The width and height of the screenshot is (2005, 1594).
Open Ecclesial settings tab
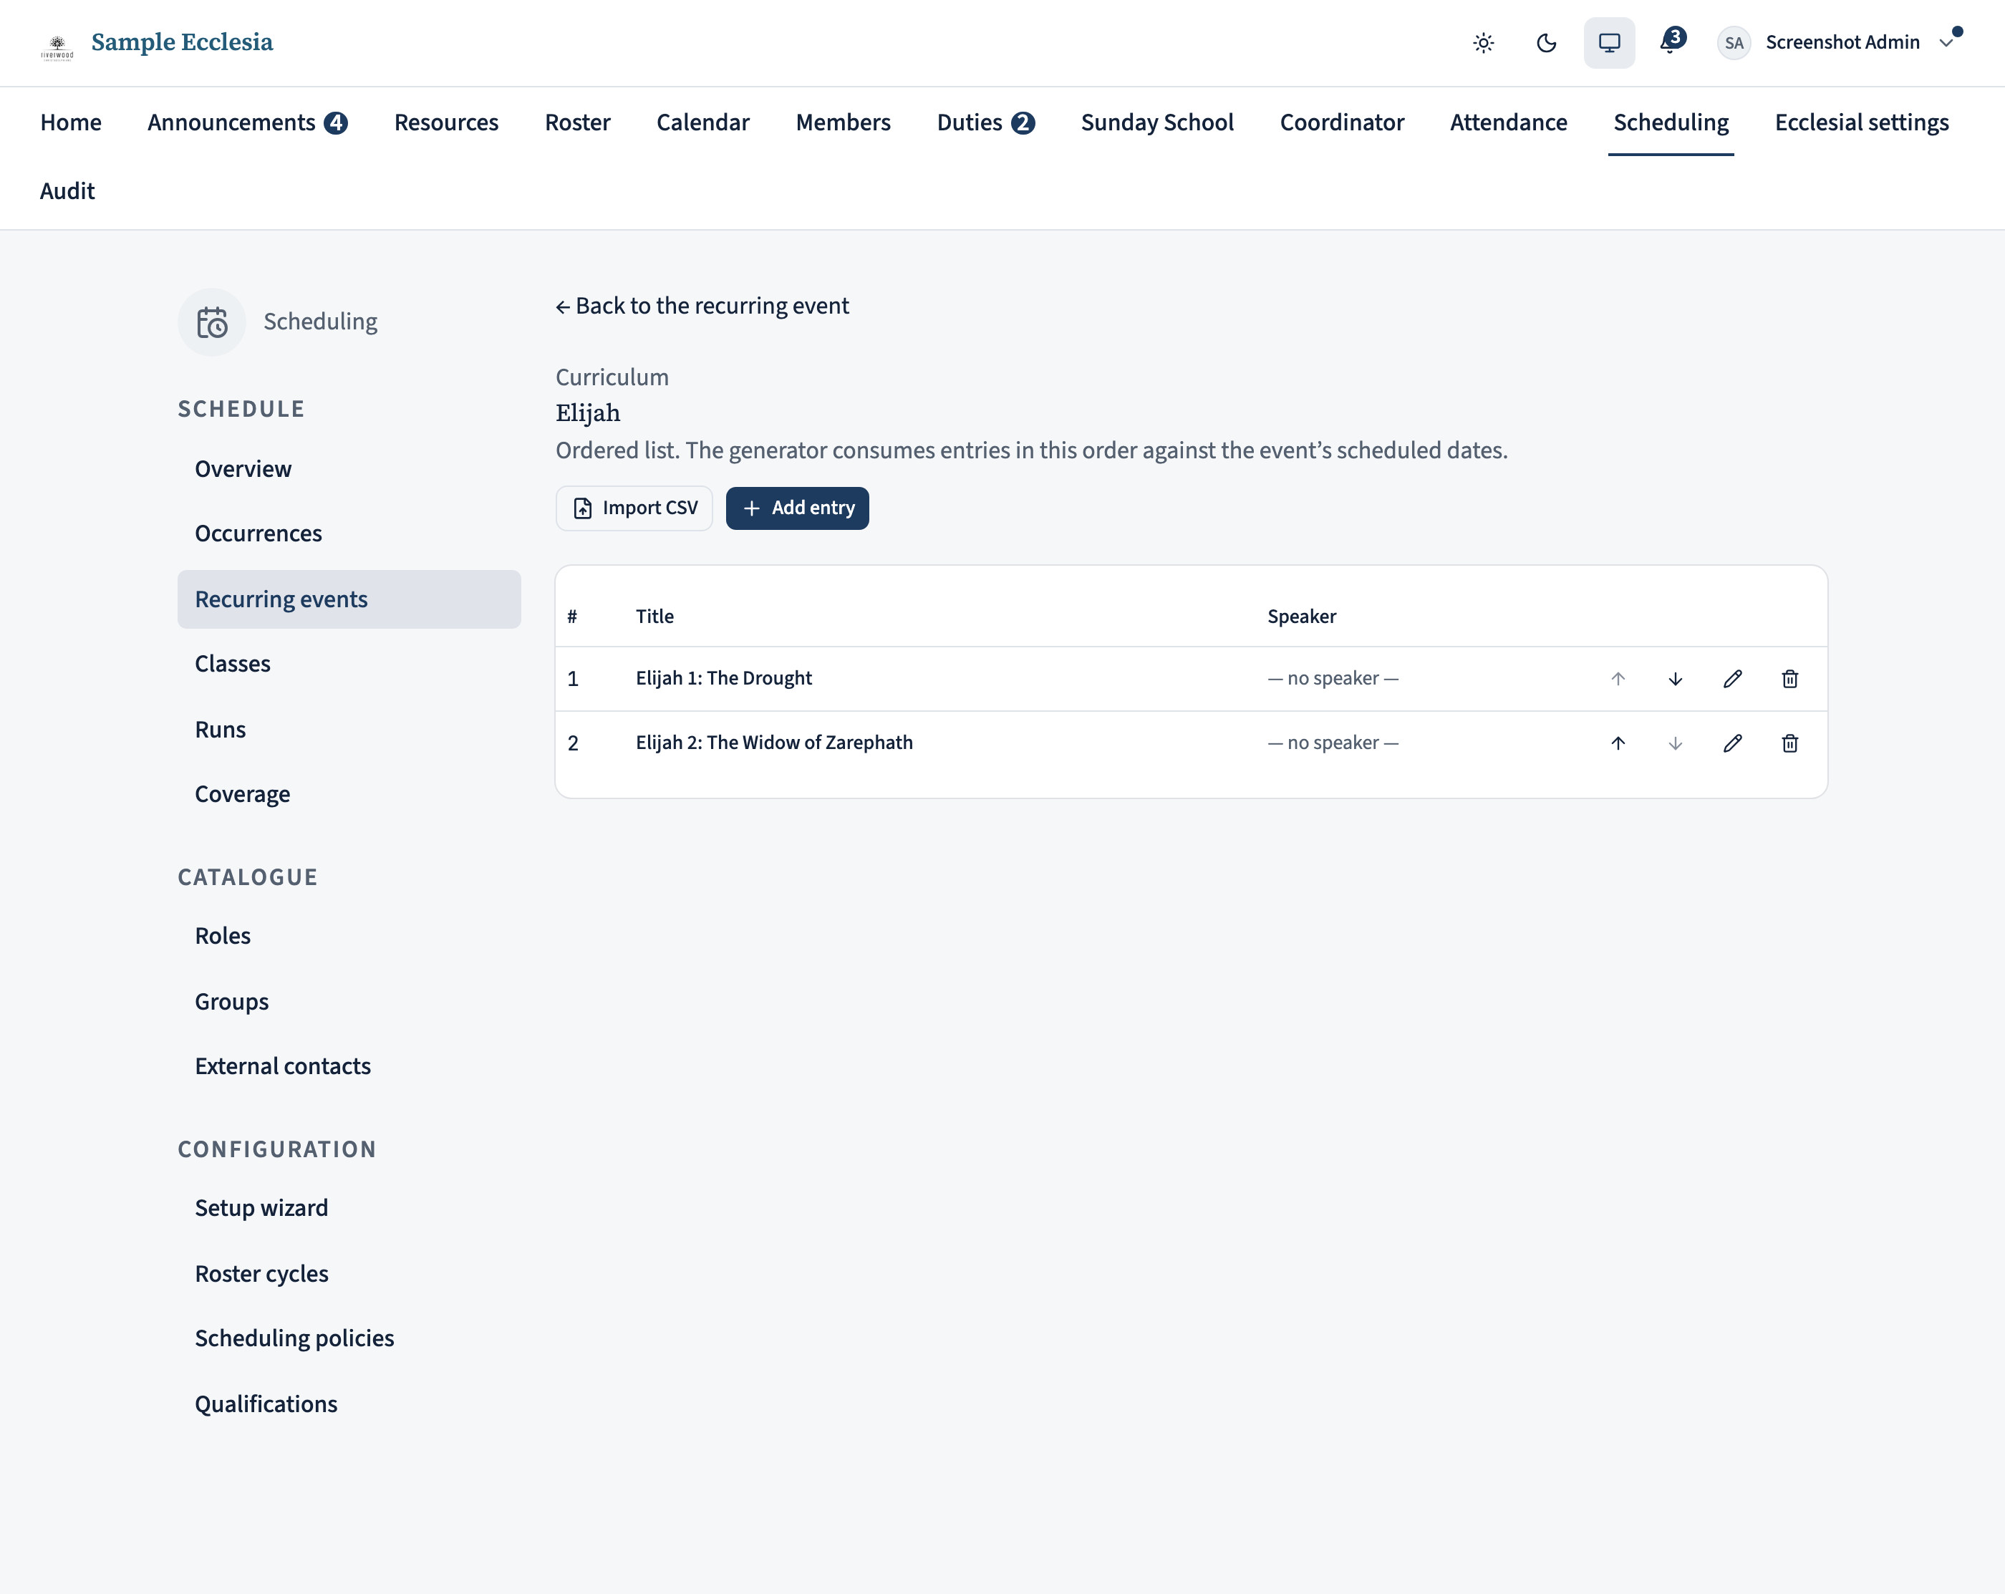click(x=1861, y=122)
